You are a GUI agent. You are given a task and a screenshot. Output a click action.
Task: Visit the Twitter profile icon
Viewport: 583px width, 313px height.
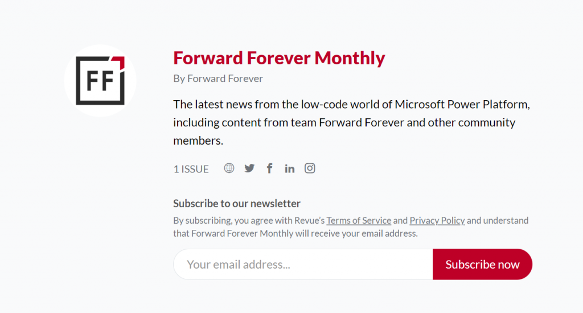point(249,168)
